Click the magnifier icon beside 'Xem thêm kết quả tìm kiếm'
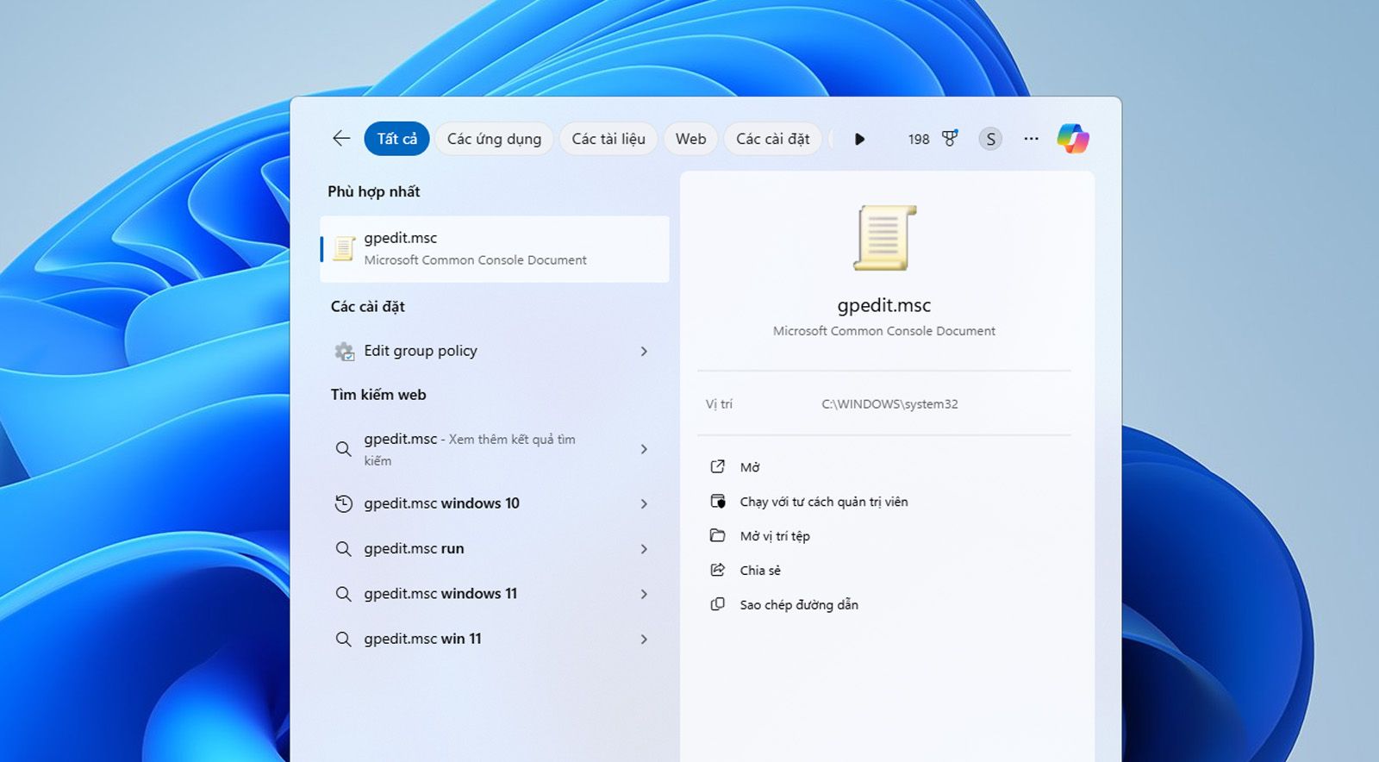Screen dimensions: 1379x762 coord(343,449)
